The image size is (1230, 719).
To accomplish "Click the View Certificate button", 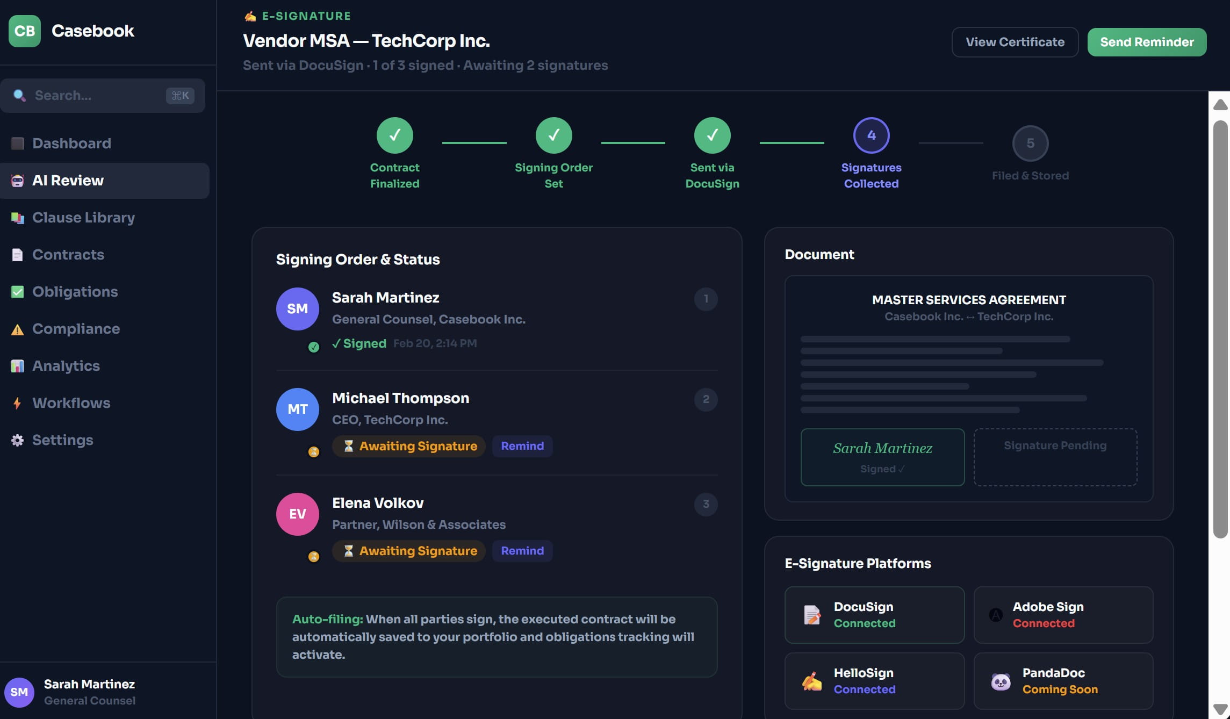I will [x=1015, y=42].
